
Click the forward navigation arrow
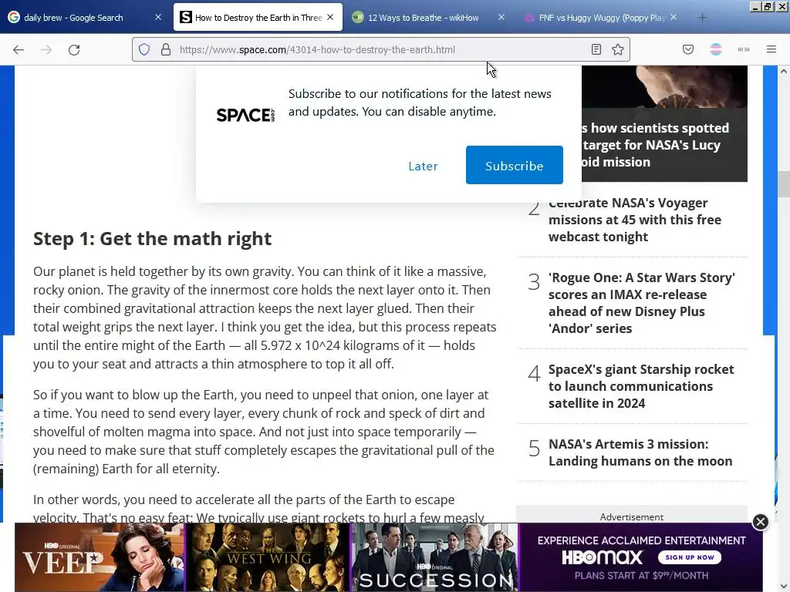pyautogui.click(x=46, y=49)
